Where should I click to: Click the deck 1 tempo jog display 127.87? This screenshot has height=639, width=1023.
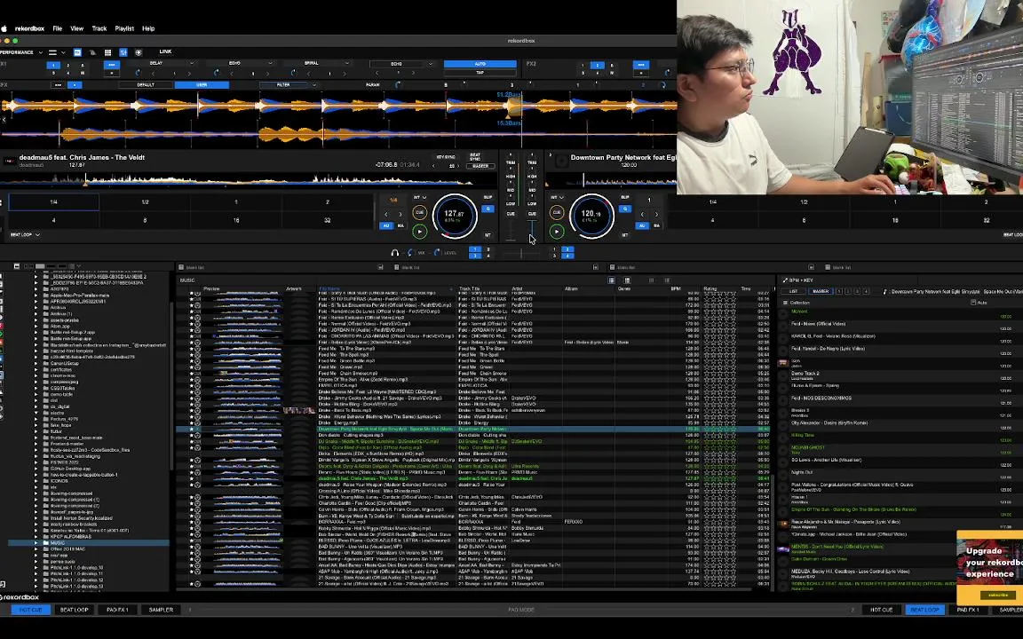[x=455, y=215]
